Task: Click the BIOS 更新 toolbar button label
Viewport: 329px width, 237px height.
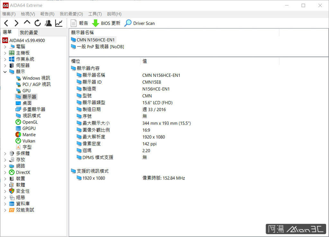Action: pyautogui.click(x=111, y=23)
